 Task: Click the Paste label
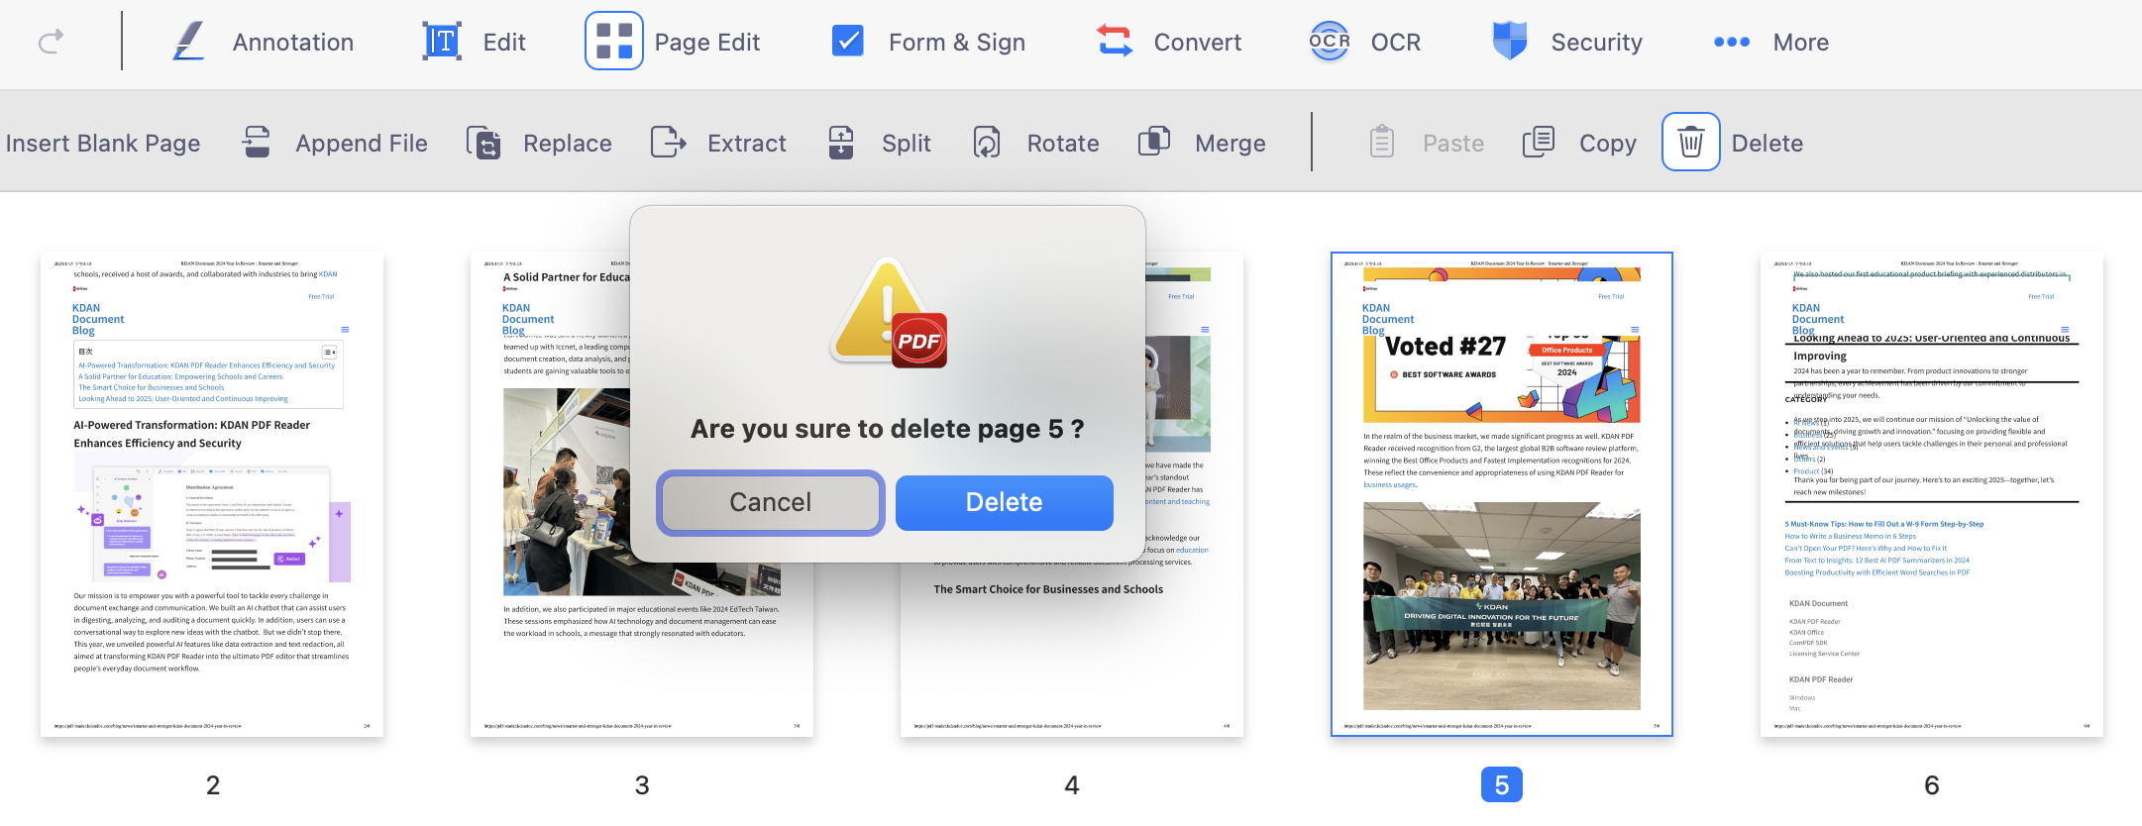point(1453,144)
